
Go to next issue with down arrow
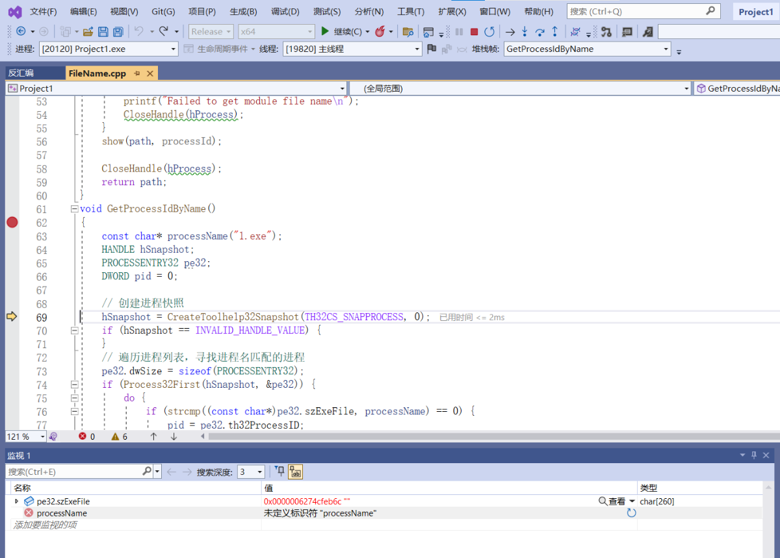[174, 437]
